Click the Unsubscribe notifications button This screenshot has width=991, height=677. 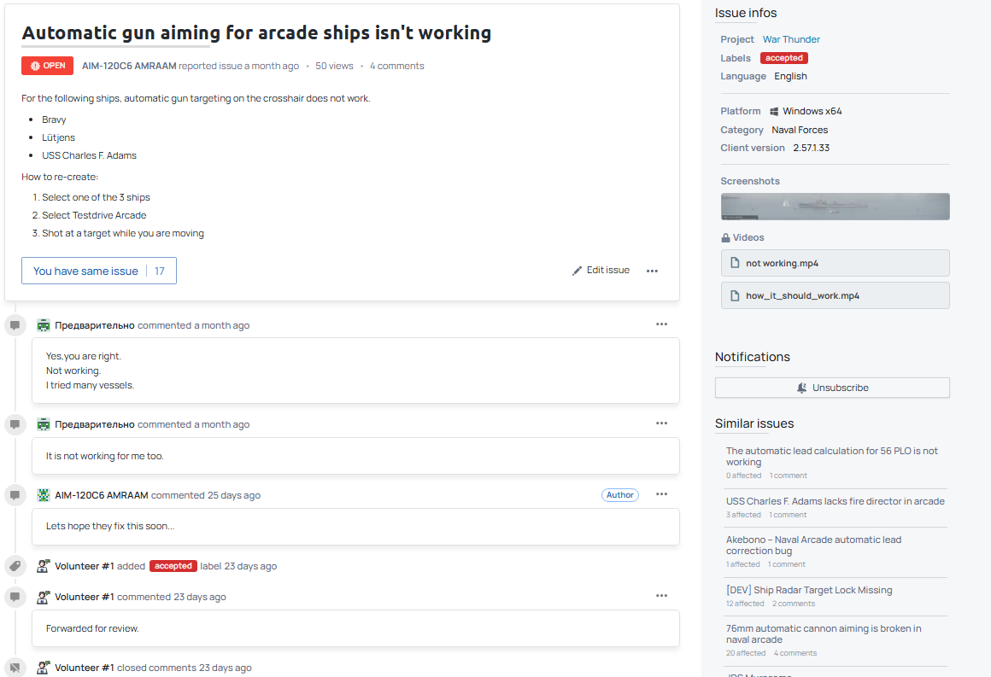(832, 388)
